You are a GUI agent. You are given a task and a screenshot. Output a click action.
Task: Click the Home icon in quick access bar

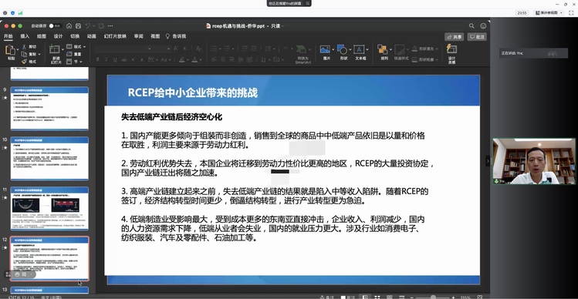(69, 25)
